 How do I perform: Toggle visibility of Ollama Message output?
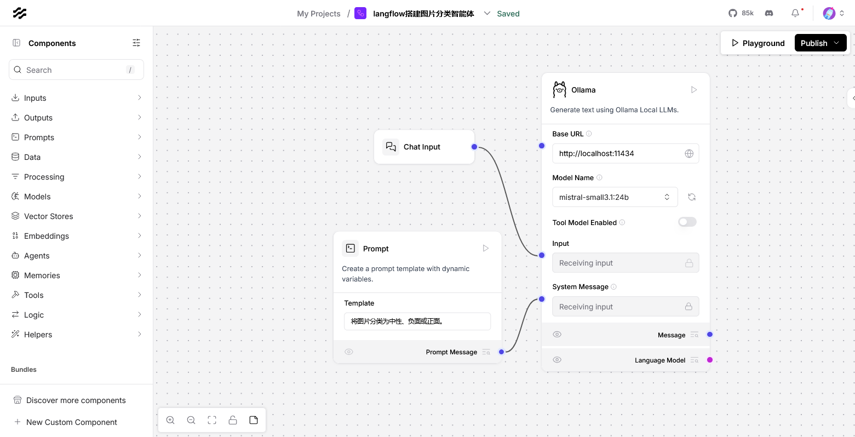click(x=557, y=334)
